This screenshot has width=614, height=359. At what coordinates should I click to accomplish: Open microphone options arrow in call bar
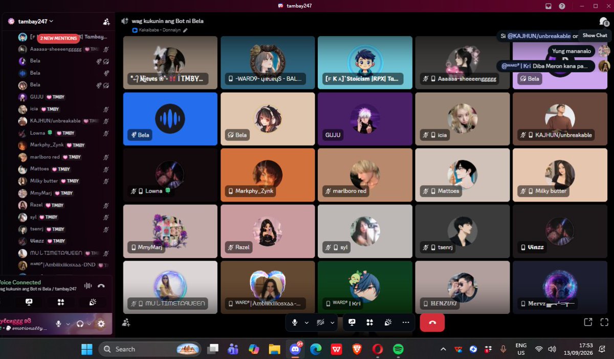point(306,323)
